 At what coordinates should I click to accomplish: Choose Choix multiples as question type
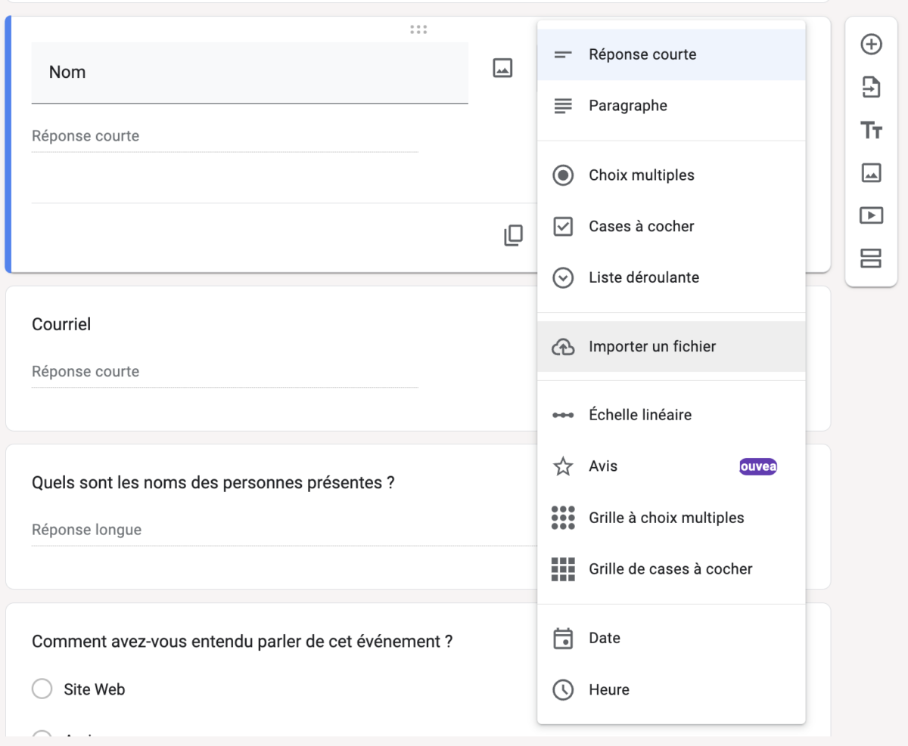[641, 175]
